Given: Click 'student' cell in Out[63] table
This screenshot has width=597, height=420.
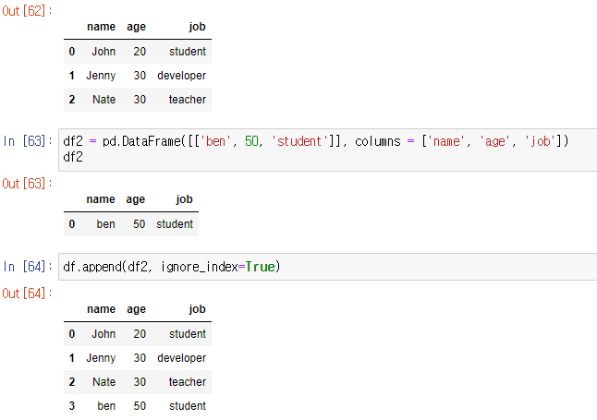Looking at the screenshot, I should pyautogui.click(x=175, y=224).
